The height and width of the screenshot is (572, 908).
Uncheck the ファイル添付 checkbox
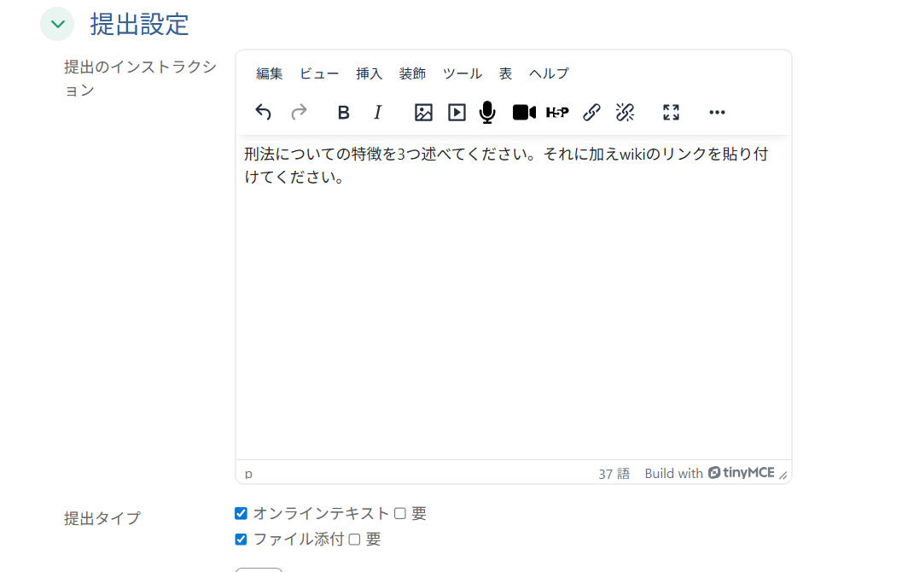point(240,539)
